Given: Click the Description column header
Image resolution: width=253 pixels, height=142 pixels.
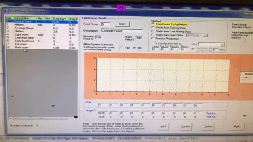Looking at the screenshot, I should pyautogui.click(x=25, y=18).
